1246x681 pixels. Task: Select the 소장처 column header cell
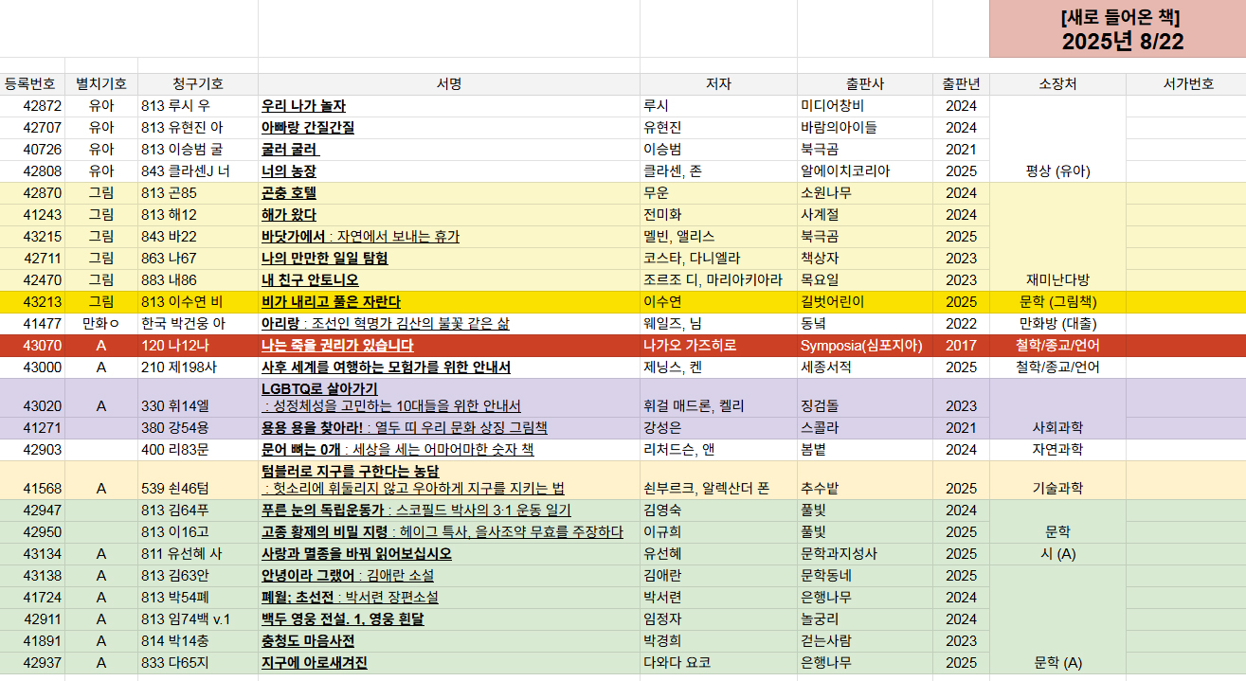[1057, 84]
